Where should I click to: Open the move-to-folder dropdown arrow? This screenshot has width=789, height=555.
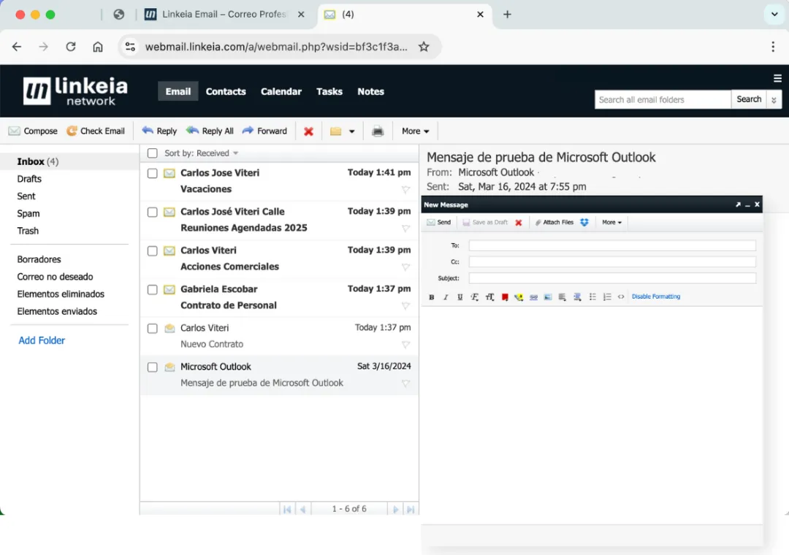352,131
